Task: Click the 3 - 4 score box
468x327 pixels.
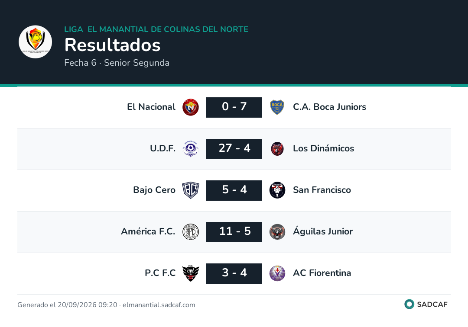Action: 234,273
